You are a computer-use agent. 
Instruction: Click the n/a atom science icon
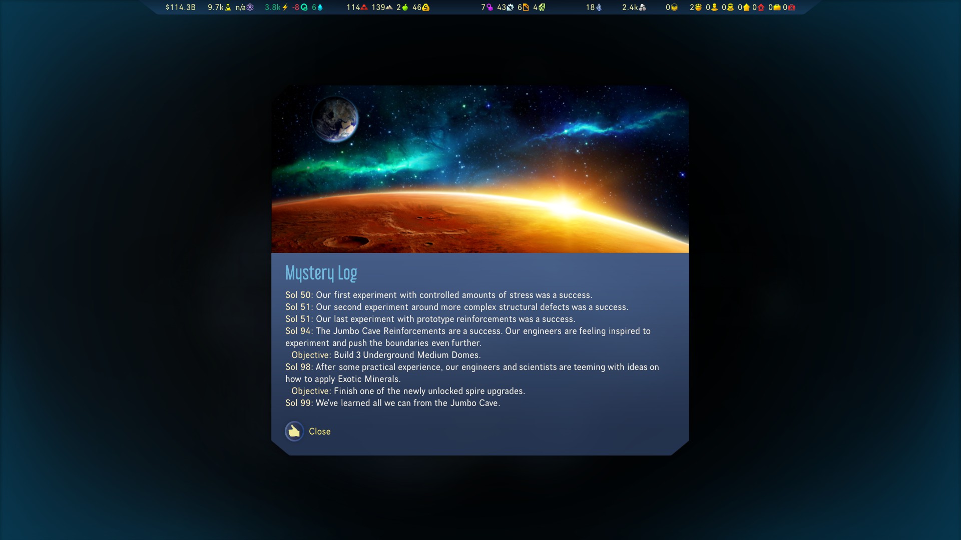click(250, 7)
